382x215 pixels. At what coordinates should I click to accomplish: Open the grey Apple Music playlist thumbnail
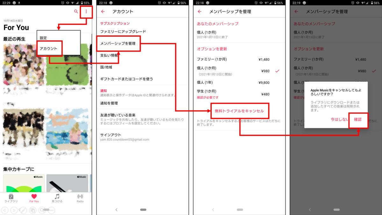click(67, 183)
